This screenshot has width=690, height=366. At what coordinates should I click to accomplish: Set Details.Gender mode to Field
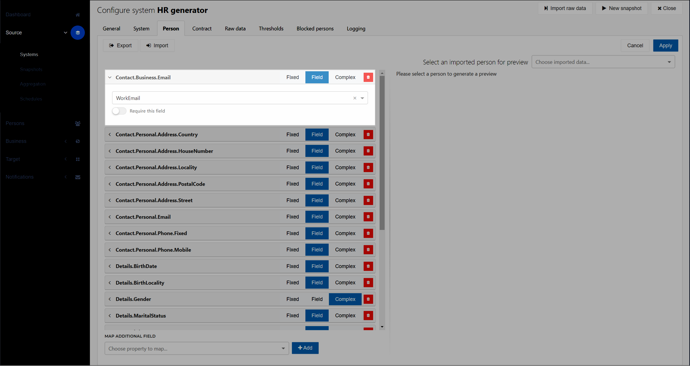tap(317, 299)
